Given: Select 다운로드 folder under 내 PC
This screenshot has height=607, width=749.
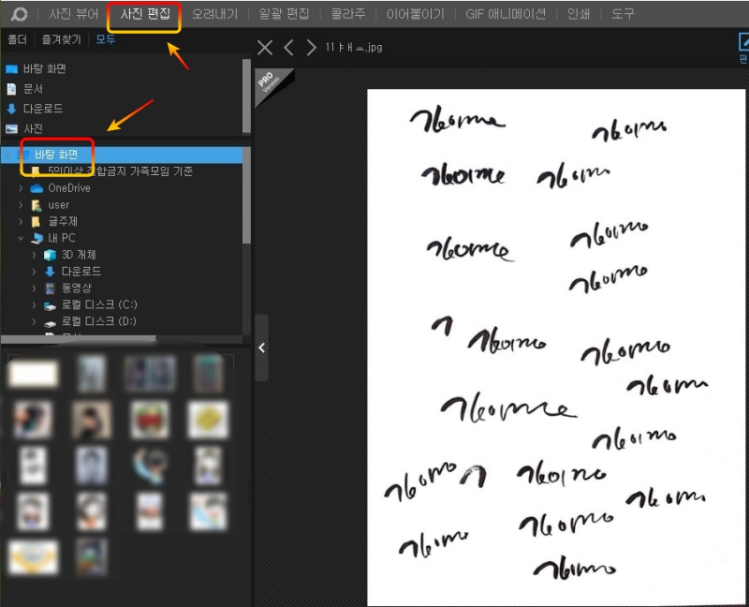Looking at the screenshot, I should point(81,272).
